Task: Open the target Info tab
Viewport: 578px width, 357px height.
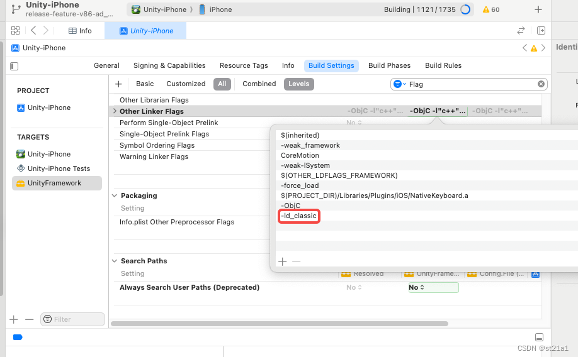Action: point(288,65)
